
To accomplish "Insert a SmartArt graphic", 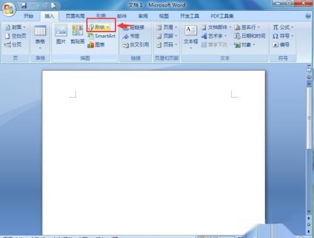I will pos(101,36).
